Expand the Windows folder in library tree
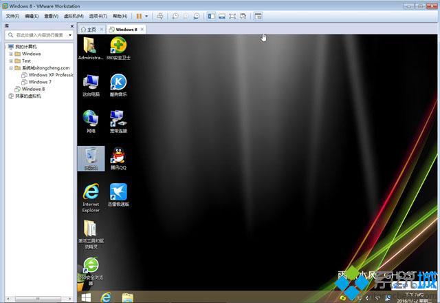 click(11, 54)
